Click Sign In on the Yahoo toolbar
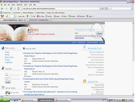The height and width of the screenshot is (102, 135). click(90, 16)
